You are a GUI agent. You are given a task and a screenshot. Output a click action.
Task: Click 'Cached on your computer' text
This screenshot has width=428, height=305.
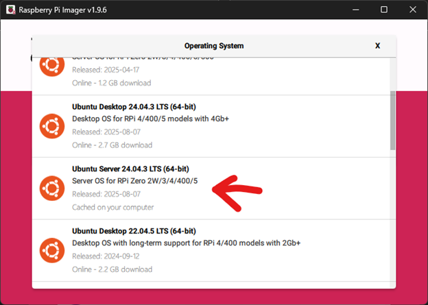[x=112, y=208]
